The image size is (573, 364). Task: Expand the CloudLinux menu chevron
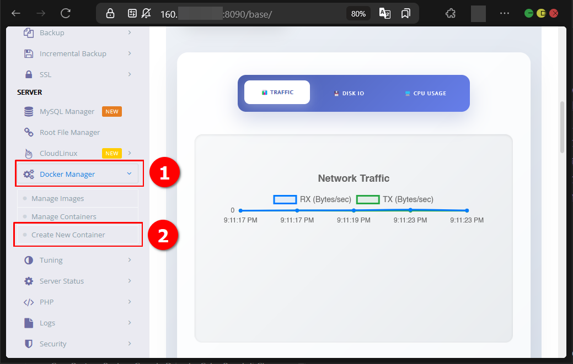pos(130,153)
